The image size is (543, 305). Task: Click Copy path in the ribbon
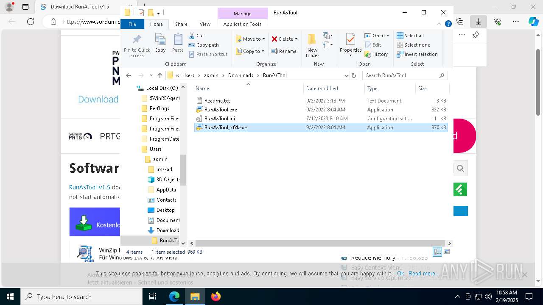click(204, 45)
